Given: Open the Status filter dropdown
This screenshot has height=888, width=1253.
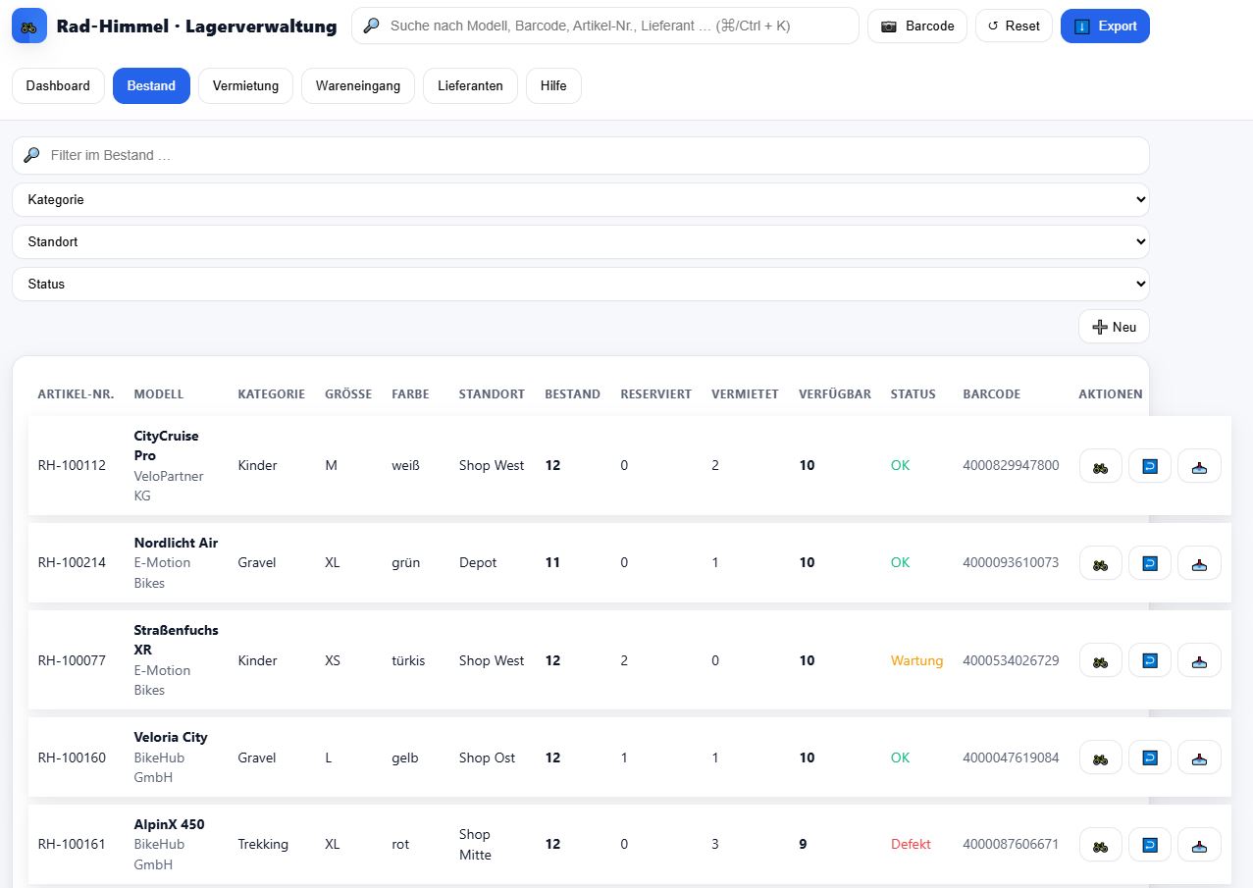Looking at the screenshot, I should pyautogui.click(x=580, y=284).
